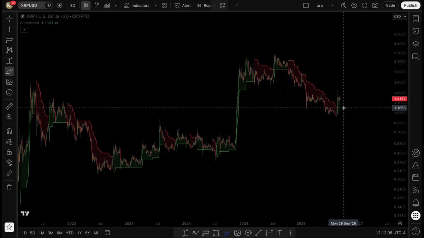
Task: Open the watchlist panel in right sidebar
Action: click(416, 19)
